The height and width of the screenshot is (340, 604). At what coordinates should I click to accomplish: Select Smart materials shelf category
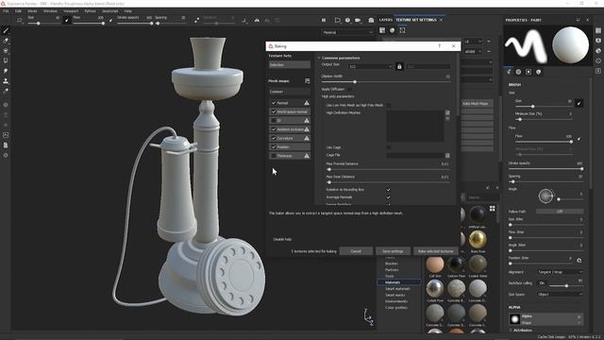397,289
